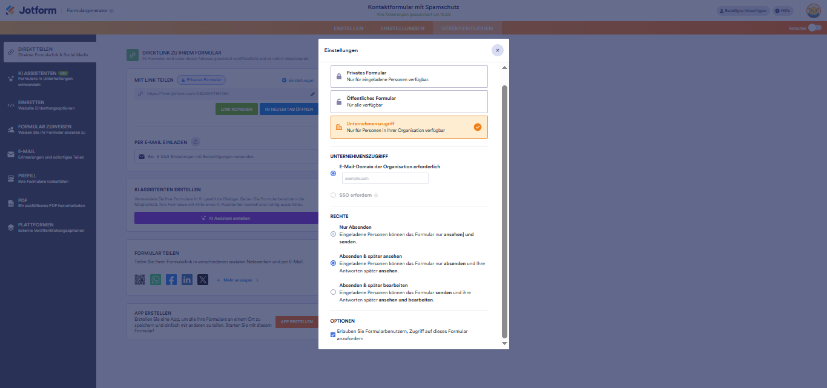Click the form title Kontaktformular mit Spamschutz

click(x=413, y=7)
